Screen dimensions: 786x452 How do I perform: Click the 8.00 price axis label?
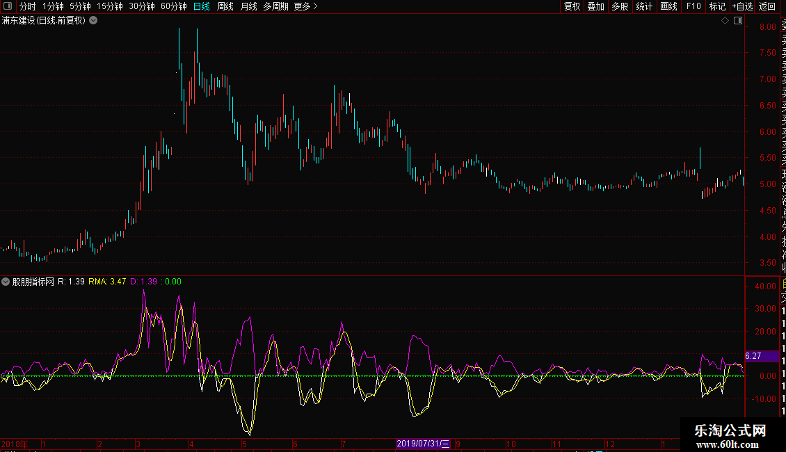coord(767,27)
